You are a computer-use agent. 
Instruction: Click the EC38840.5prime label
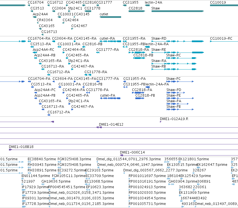pos(42,159)
